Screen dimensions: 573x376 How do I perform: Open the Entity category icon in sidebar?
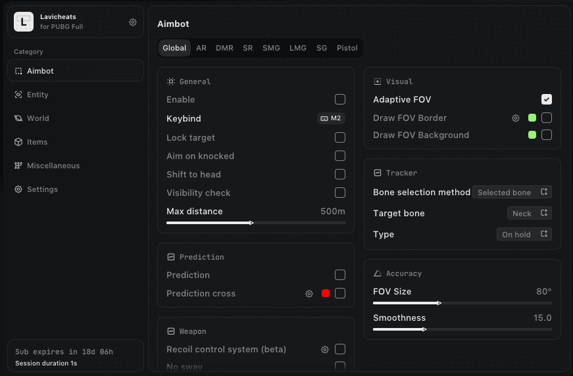18,95
